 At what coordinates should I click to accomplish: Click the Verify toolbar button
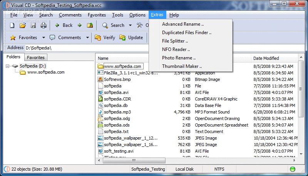[105, 38]
